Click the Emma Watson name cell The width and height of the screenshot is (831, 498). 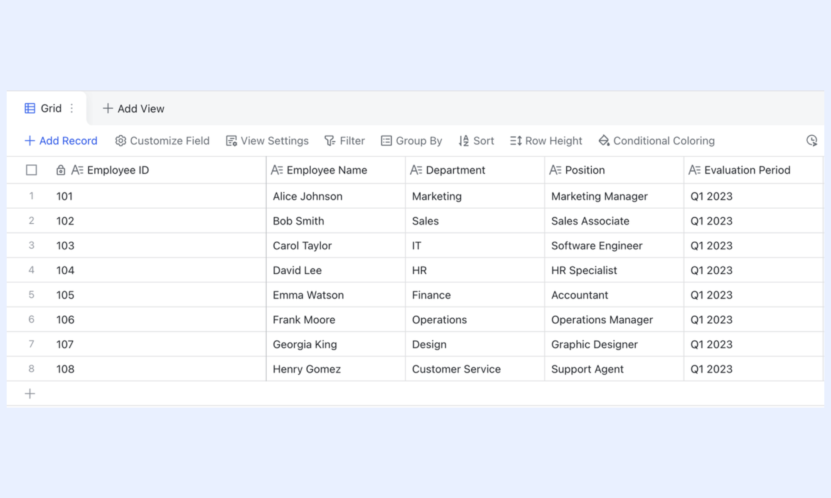(x=336, y=295)
